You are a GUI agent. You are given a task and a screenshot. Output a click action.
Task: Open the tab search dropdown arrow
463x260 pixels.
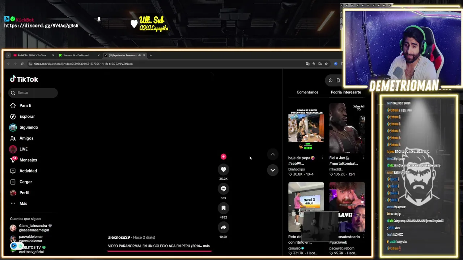point(8,55)
